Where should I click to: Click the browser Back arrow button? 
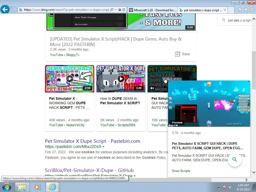(x=5, y=9)
